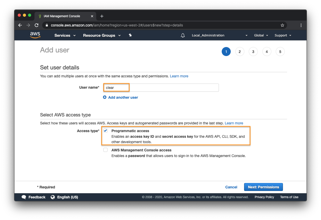Expand the Resource Groups dropdown

click(x=102, y=35)
